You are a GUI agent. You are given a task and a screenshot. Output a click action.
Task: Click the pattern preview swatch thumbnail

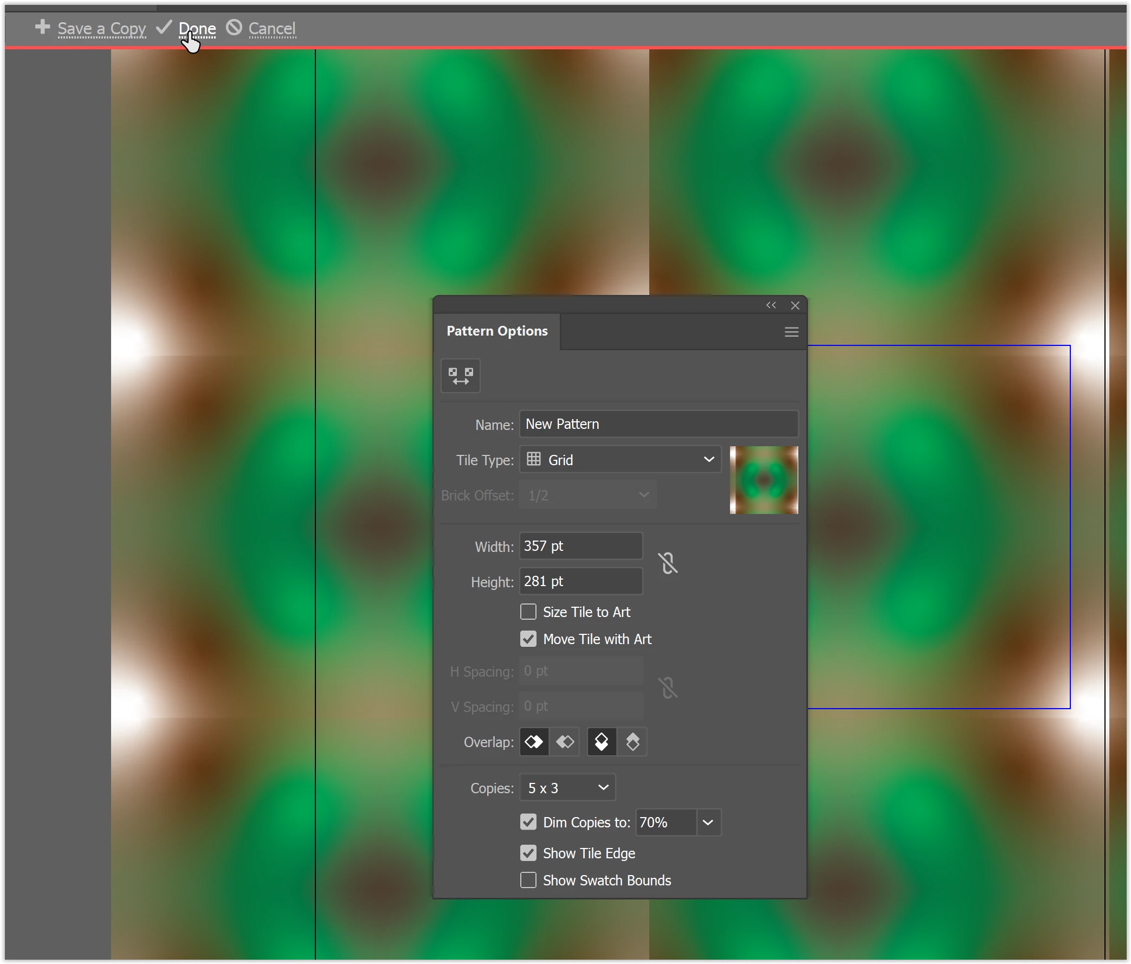point(763,480)
